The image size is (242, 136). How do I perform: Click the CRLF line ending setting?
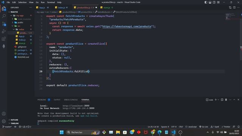[x=181, y=127]
